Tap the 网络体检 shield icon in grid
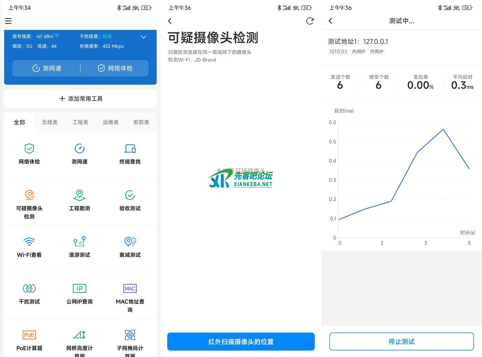This screenshot has height=357, width=482. [x=29, y=149]
